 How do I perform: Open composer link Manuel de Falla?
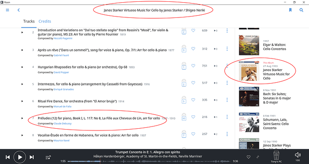(62, 106)
